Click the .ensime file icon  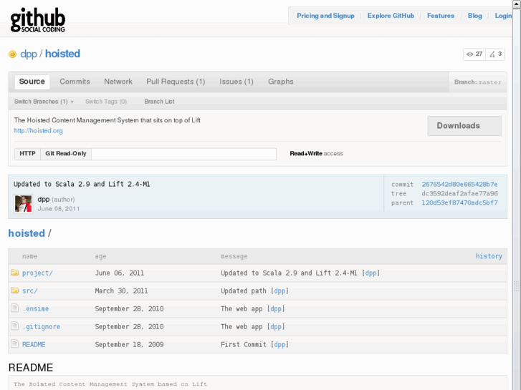[14, 308]
